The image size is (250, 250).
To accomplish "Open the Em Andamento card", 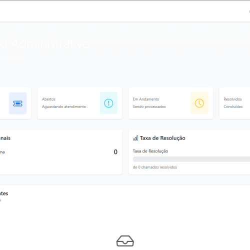I will (170, 103).
